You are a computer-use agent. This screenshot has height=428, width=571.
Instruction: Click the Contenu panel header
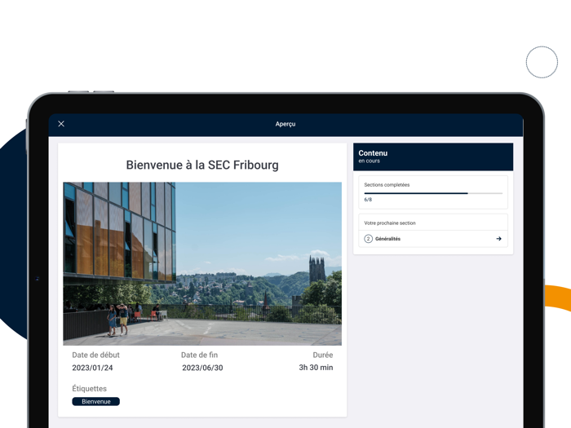coord(433,157)
